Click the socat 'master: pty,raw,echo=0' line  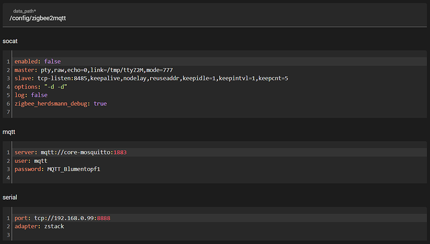click(x=219, y=70)
